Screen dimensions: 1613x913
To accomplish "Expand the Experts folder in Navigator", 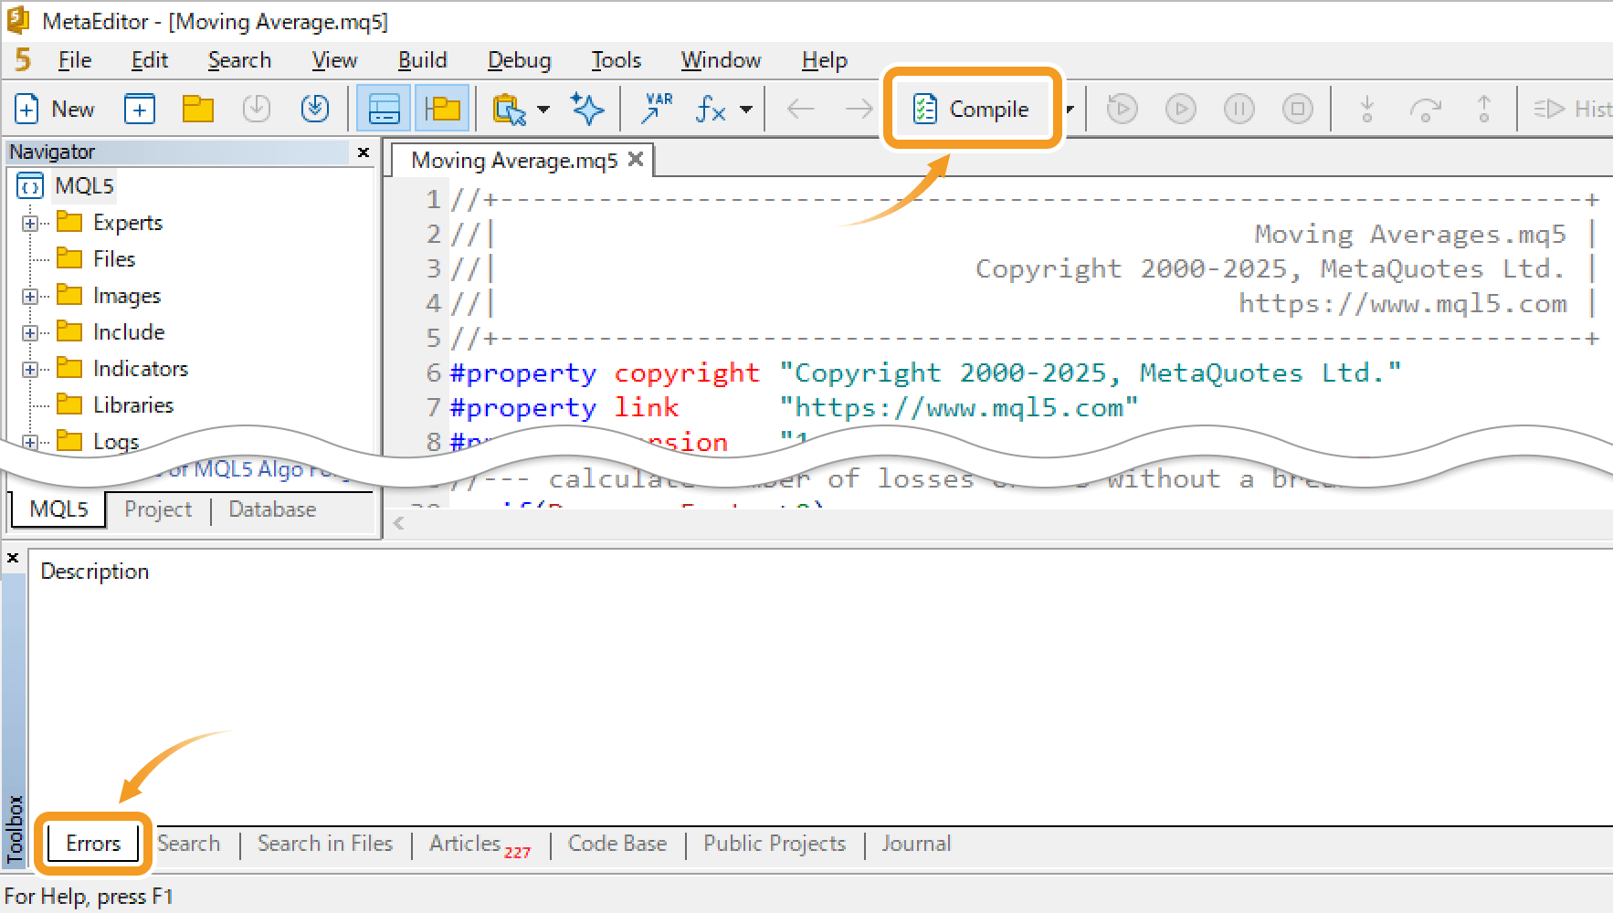I will pyautogui.click(x=30, y=223).
